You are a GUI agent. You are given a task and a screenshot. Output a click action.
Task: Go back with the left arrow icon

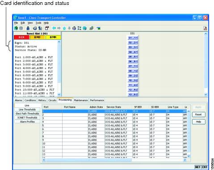point(54,28)
